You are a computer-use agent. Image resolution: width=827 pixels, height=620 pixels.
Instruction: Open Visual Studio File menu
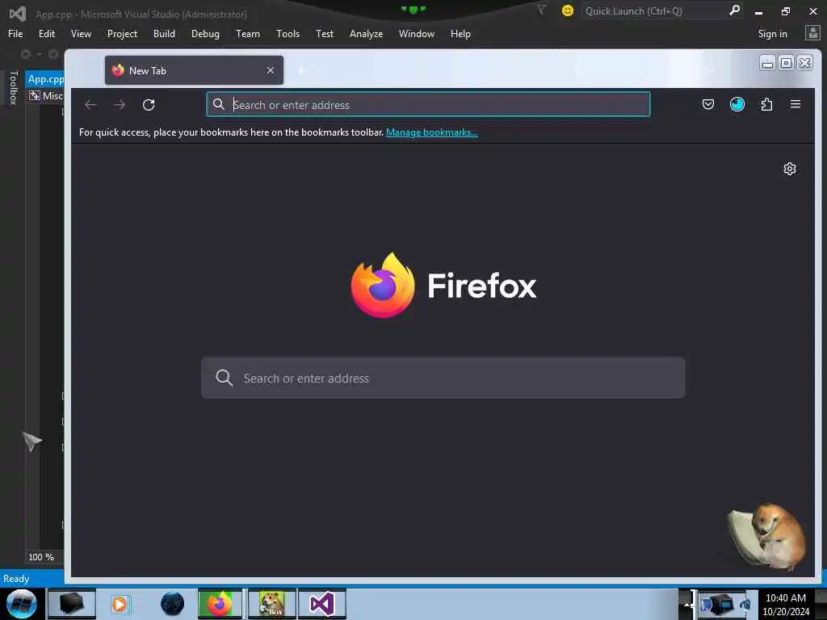click(15, 34)
